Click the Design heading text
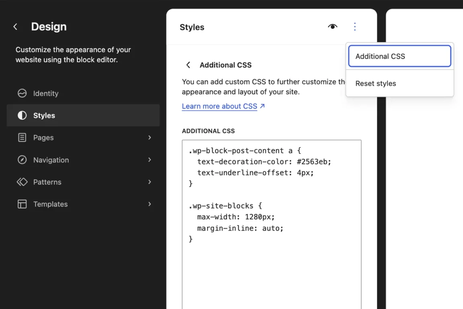The width and height of the screenshot is (463, 309). coord(49,27)
